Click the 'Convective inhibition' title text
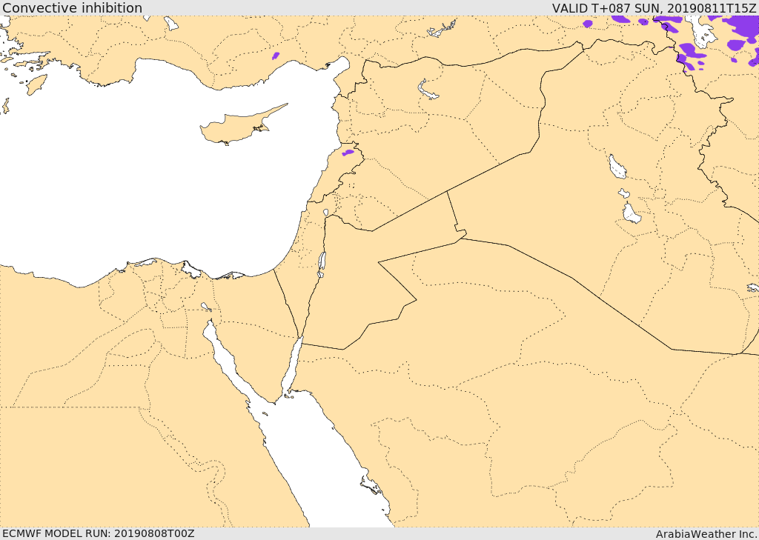This screenshot has height=540, width=759. 72,7
